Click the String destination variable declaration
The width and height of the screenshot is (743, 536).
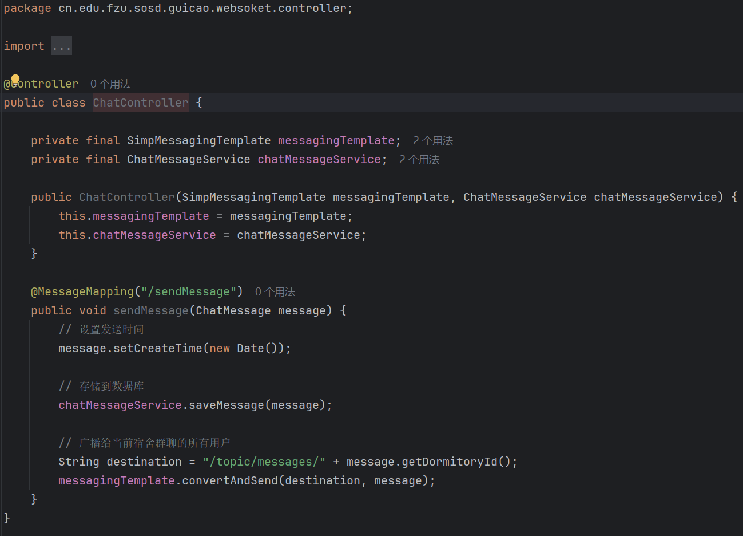point(120,462)
